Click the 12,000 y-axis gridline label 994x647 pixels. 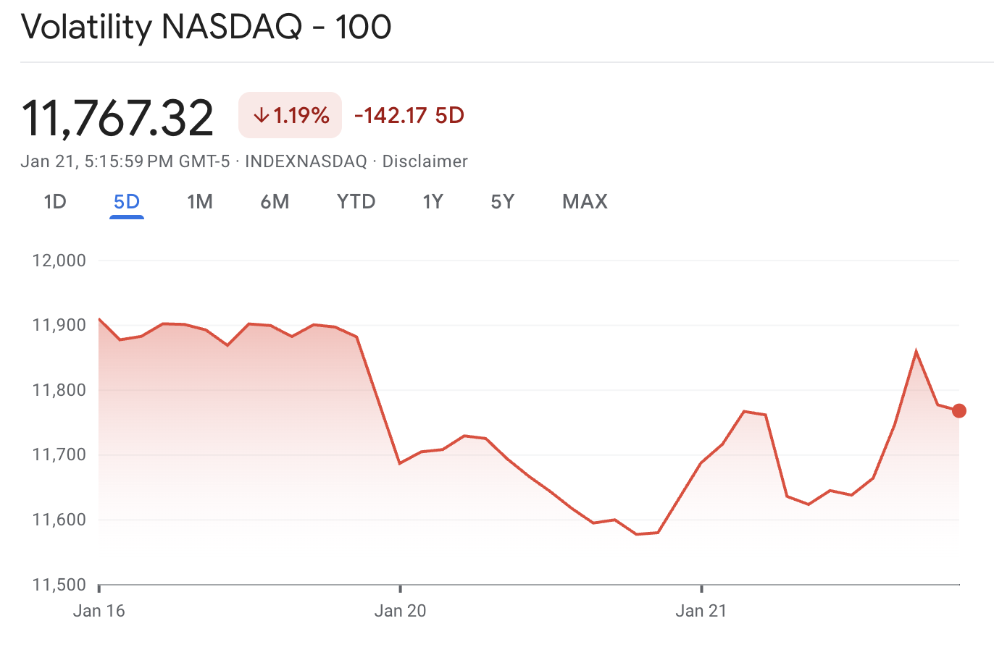point(61,261)
